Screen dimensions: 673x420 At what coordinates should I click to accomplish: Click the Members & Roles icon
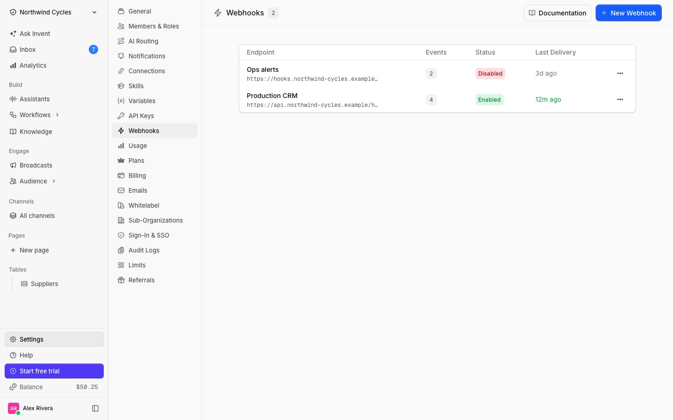tap(121, 26)
